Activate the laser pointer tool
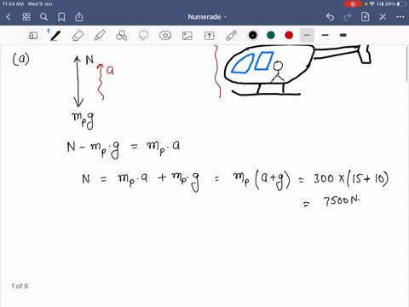 pyautogui.click(x=232, y=36)
